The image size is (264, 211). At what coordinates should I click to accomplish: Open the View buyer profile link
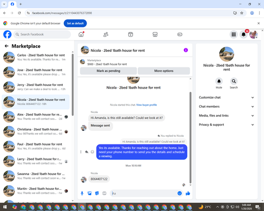tap(146, 105)
